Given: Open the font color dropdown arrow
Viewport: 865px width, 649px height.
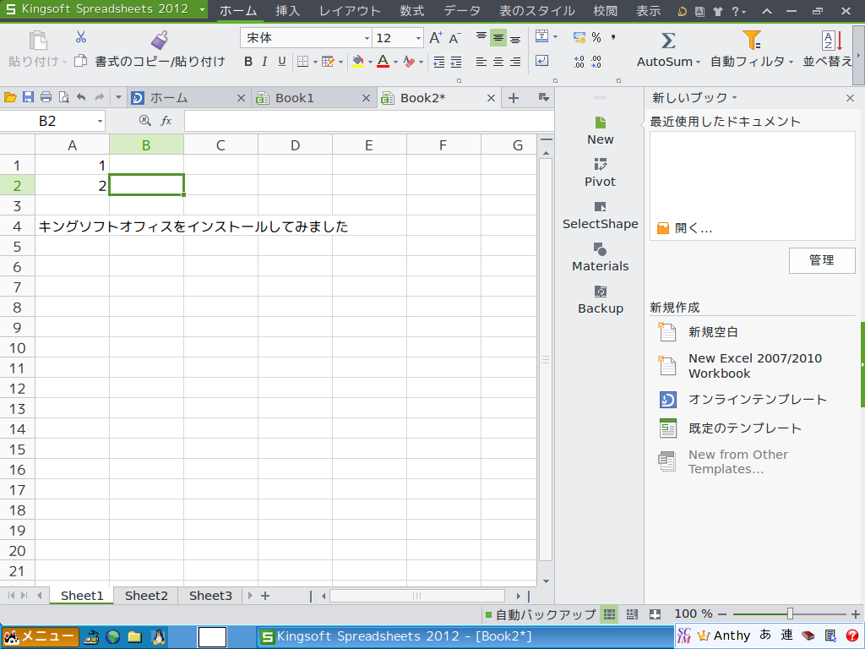Looking at the screenshot, I should (x=395, y=62).
